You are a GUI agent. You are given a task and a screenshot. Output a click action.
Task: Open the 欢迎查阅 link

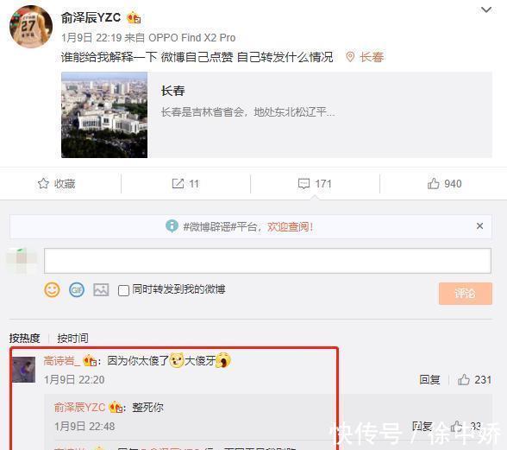coord(290,226)
